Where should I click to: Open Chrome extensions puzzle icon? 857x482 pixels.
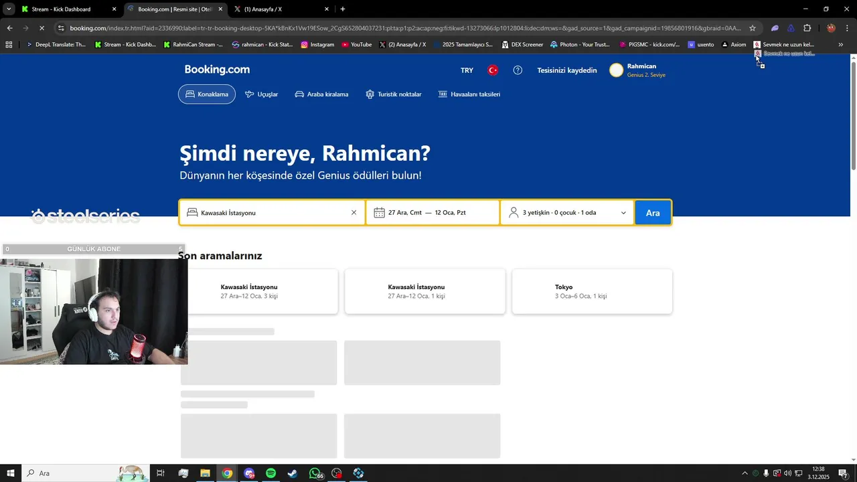point(807,28)
